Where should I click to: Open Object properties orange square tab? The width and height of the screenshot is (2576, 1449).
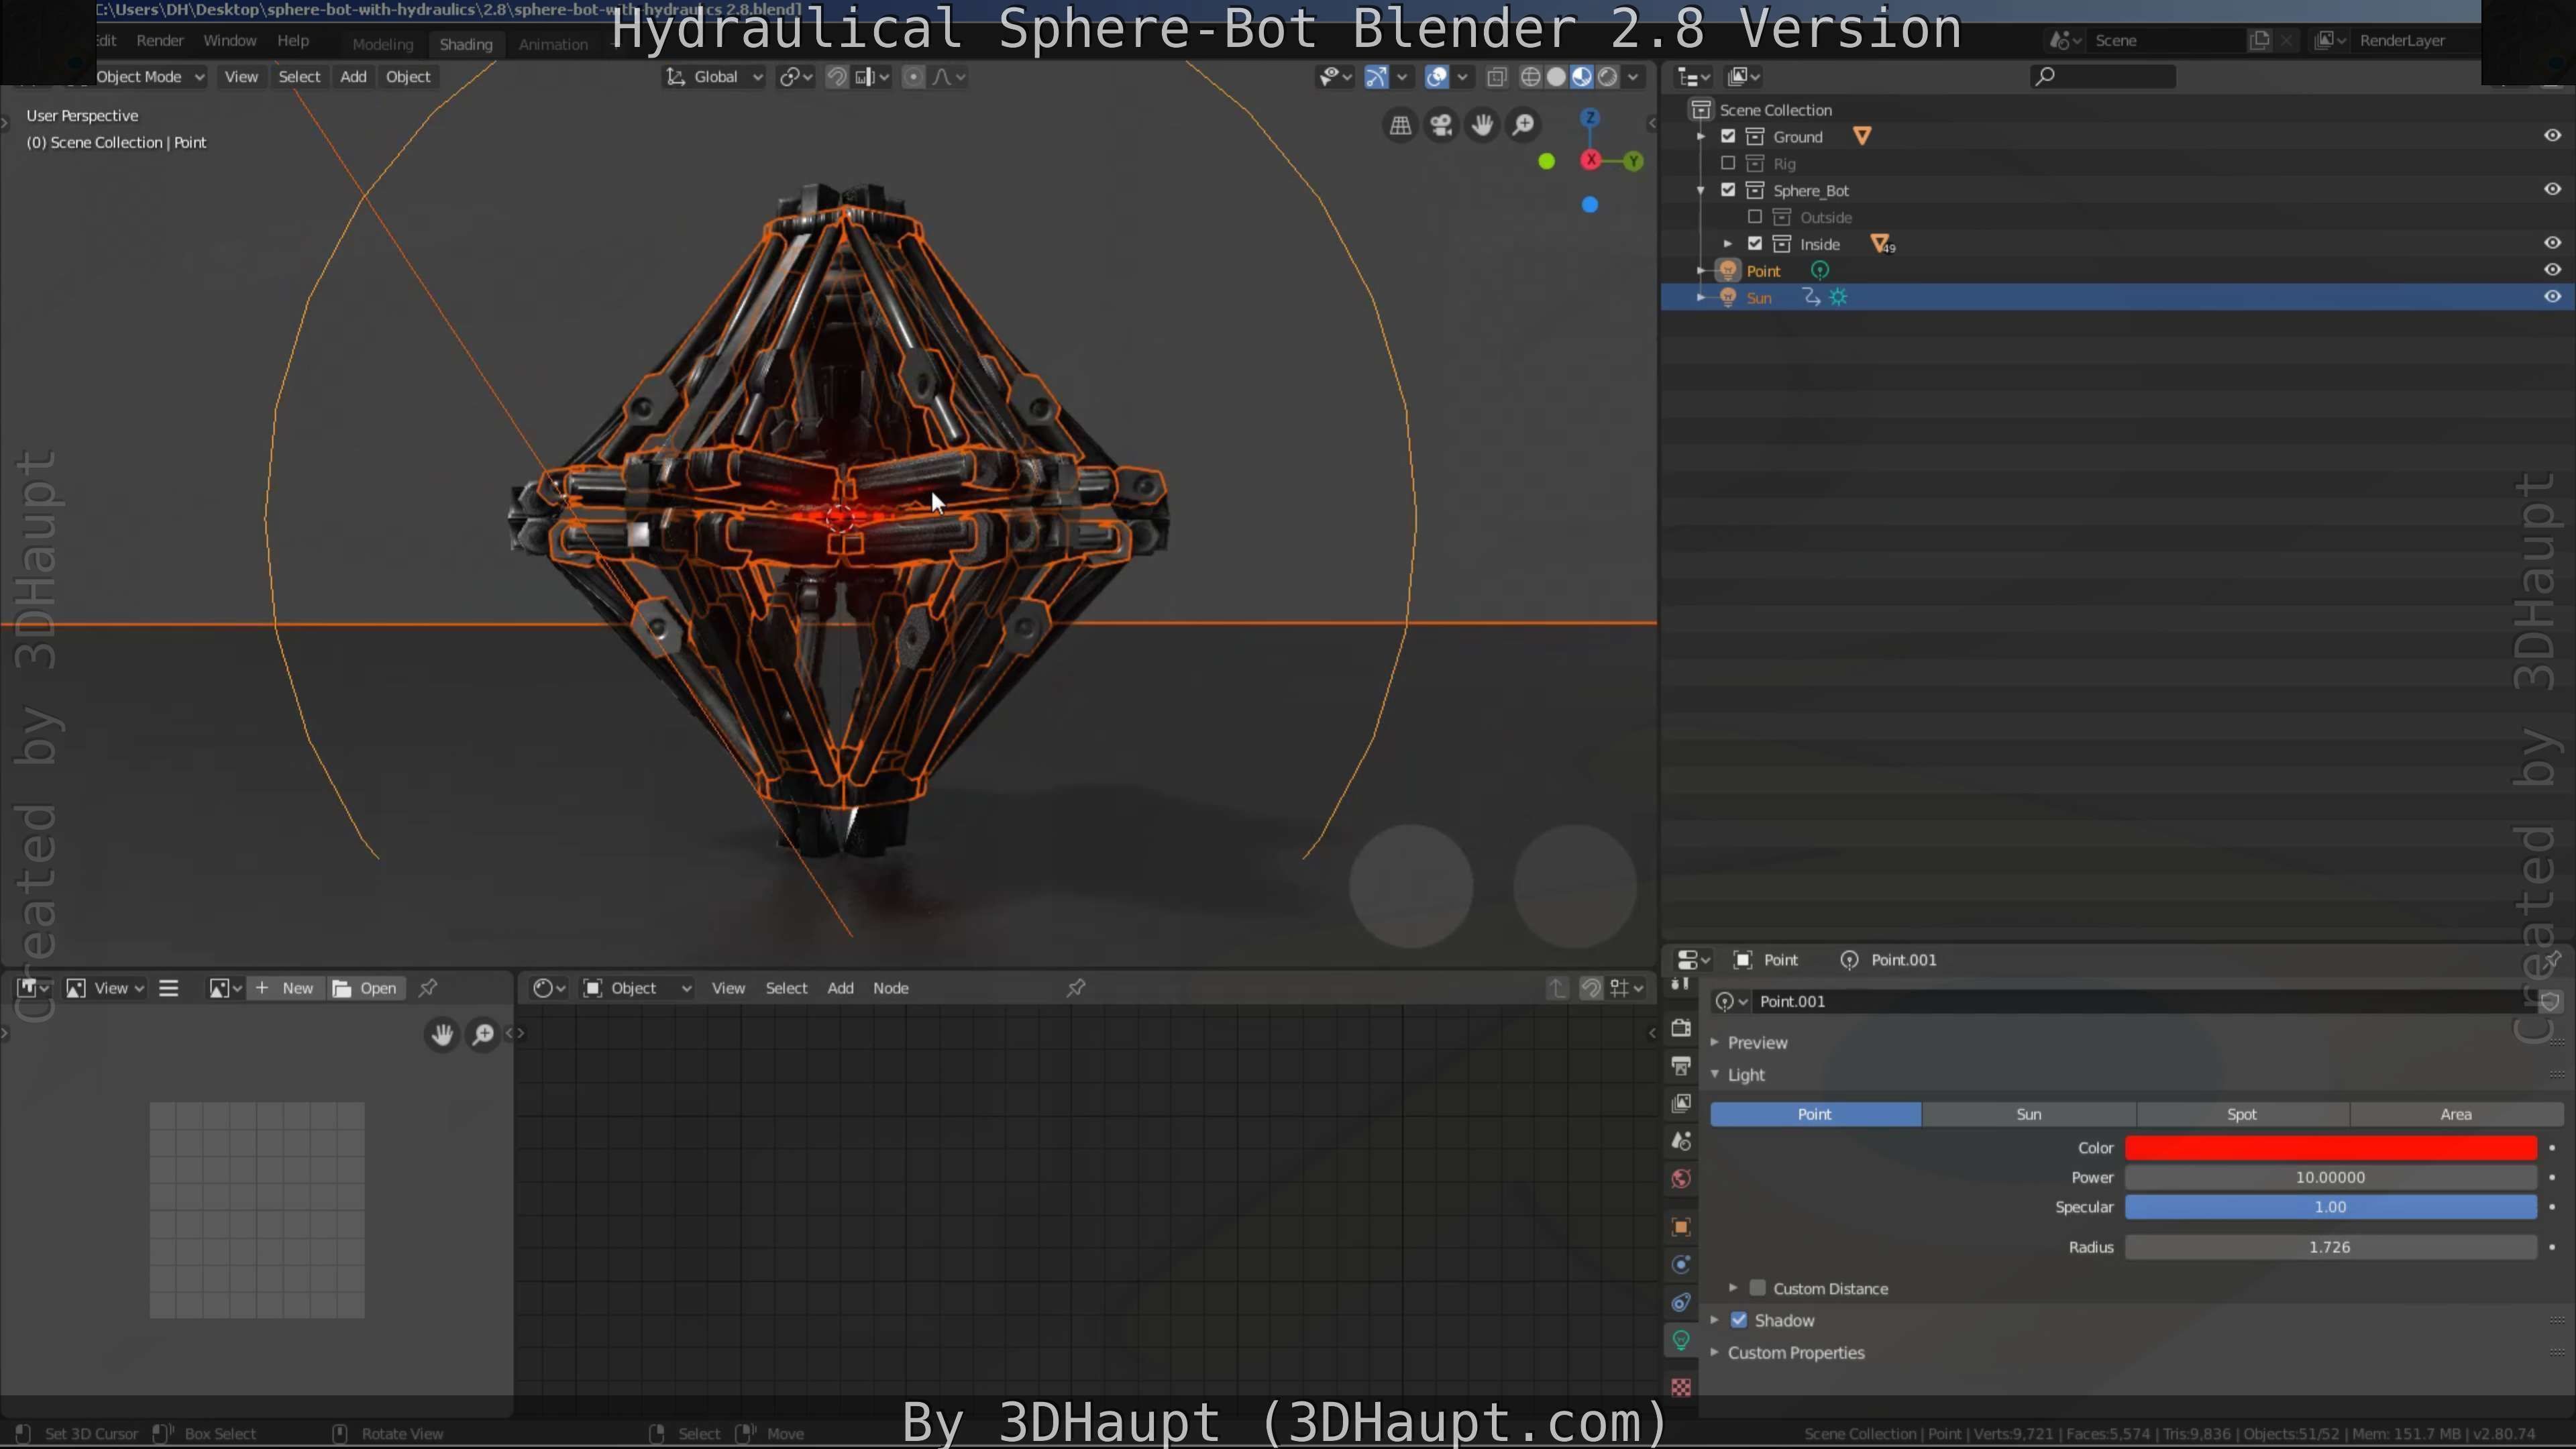coord(1681,1227)
